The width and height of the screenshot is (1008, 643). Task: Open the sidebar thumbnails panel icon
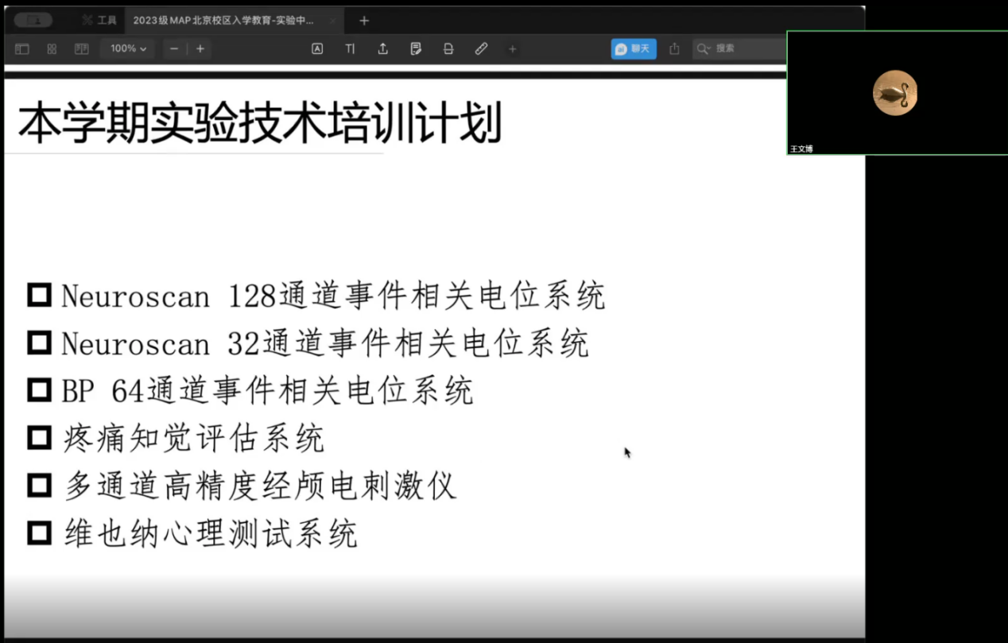(x=21, y=48)
